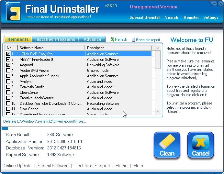Screen dimensions: 224x174
Task: Select the DivX Codec entry
Action: 78,109
